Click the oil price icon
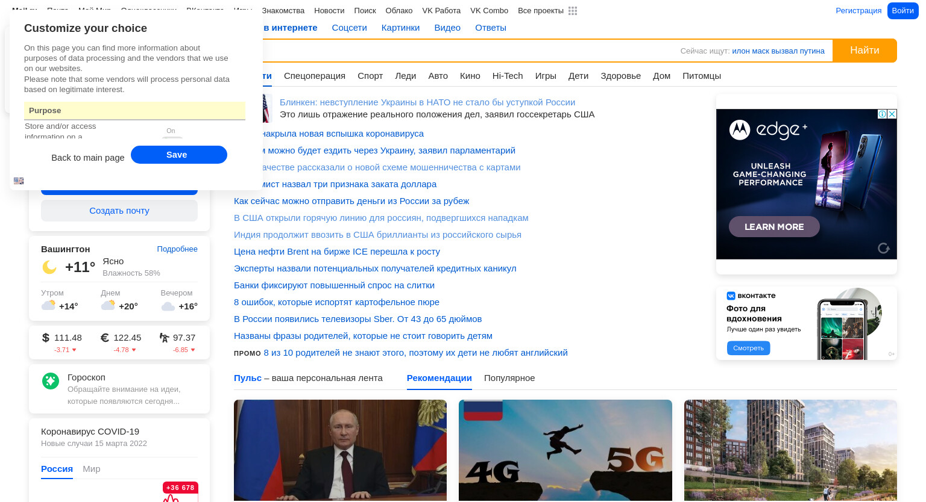 (x=164, y=338)
